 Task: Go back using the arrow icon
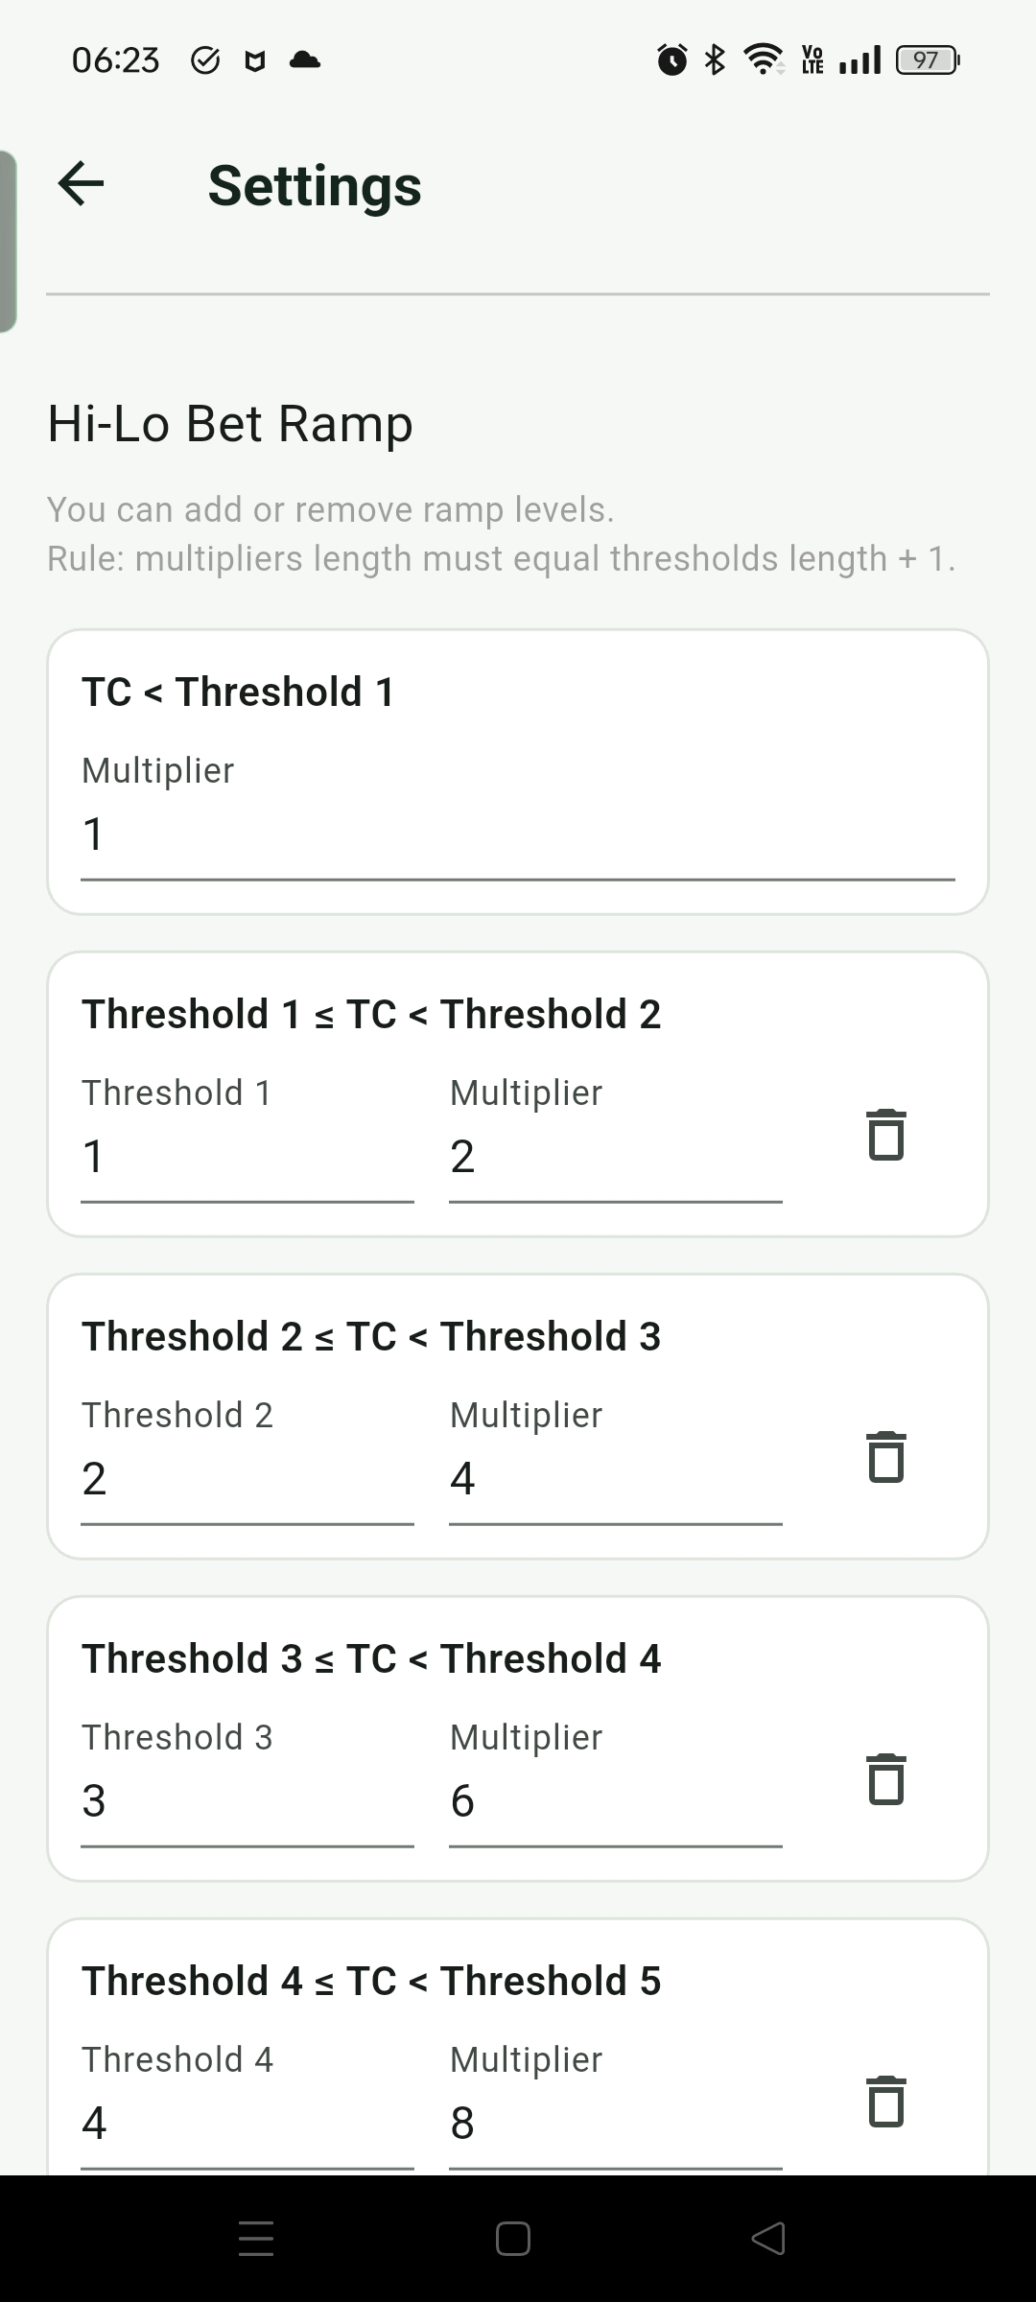tap(82, 183)
